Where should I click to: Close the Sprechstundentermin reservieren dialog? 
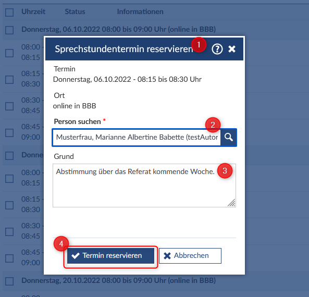click(232, 49)
